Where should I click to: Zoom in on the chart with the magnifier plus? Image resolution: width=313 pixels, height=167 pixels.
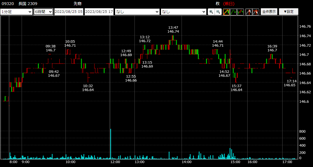click(x=211, y=12)
